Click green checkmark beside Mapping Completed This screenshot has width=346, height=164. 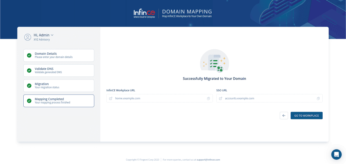point(29,101)
